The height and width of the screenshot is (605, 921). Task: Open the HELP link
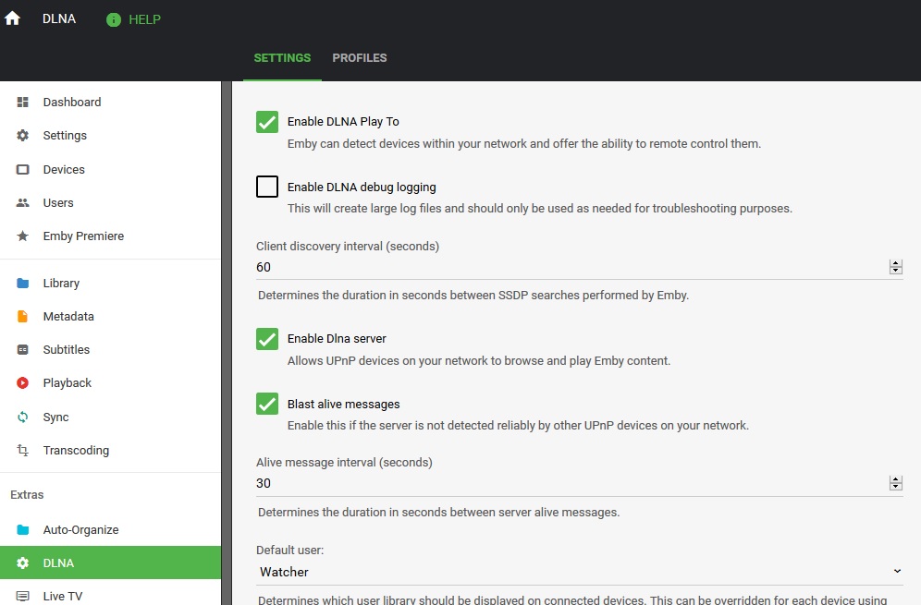pos(132,18)
